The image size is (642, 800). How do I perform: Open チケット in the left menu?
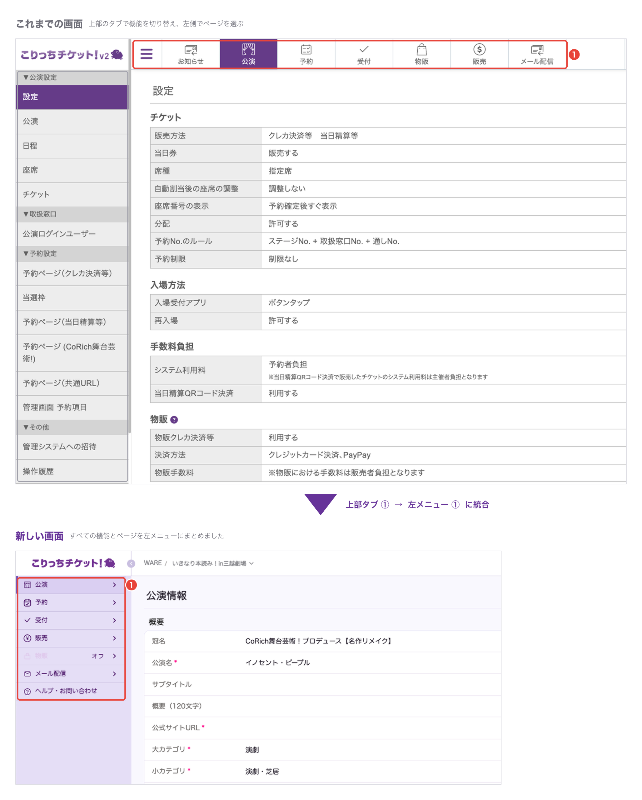(x=72, y=194)
